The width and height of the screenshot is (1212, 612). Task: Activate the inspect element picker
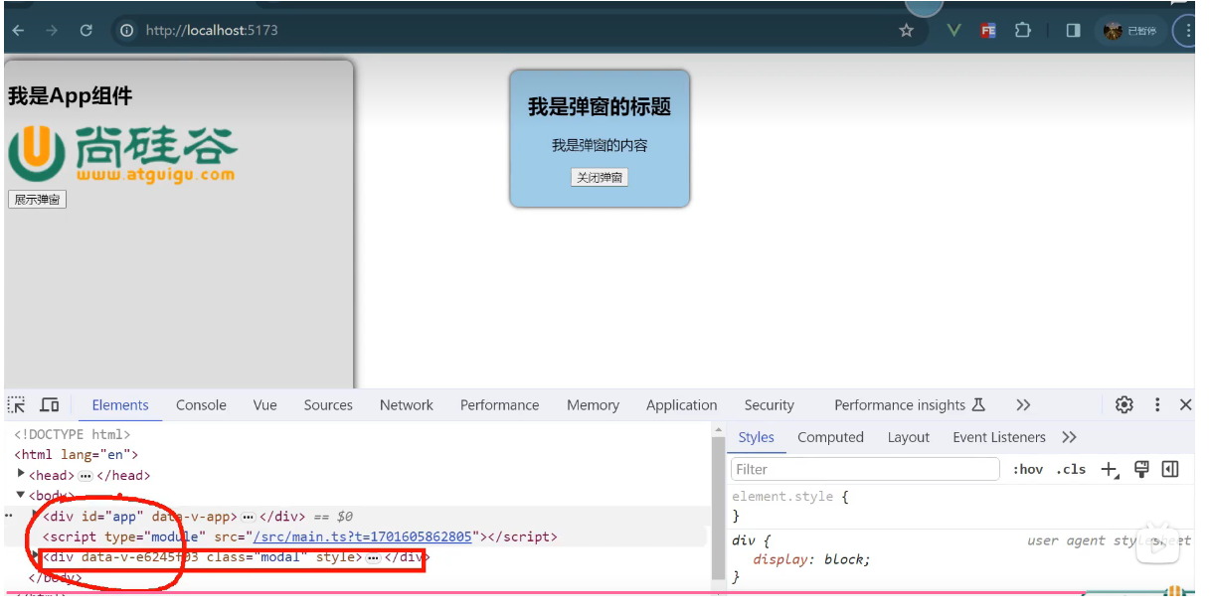tap(17, 405)
